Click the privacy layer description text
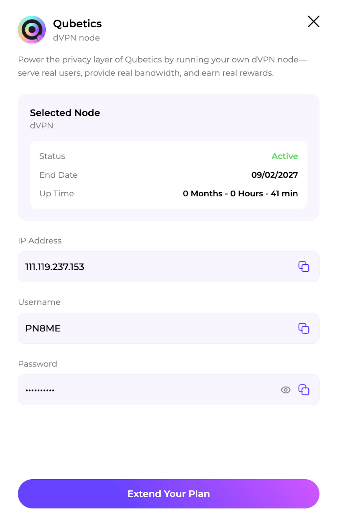The height and width of the screenshot is (526, 337). [162, 66]
